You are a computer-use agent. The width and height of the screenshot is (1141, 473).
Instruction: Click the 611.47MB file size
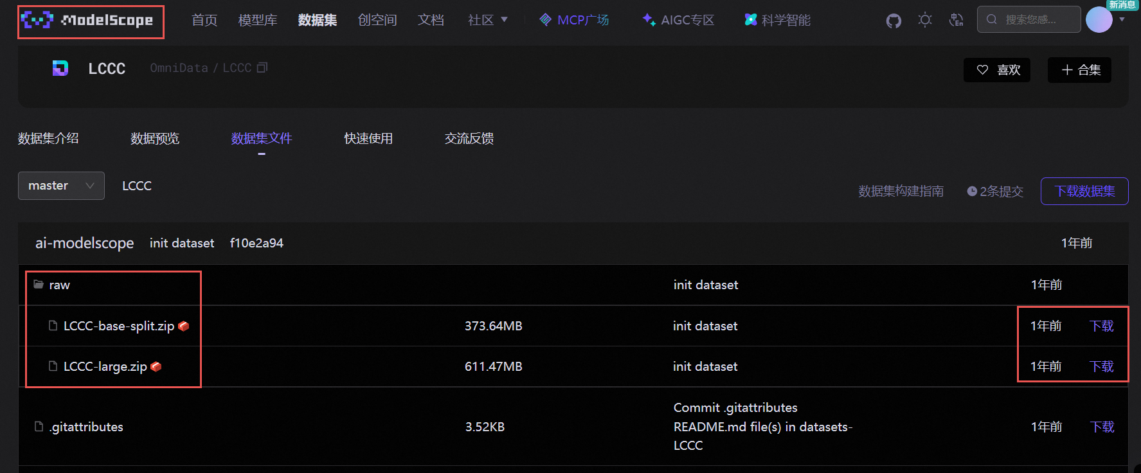point(494,366)
